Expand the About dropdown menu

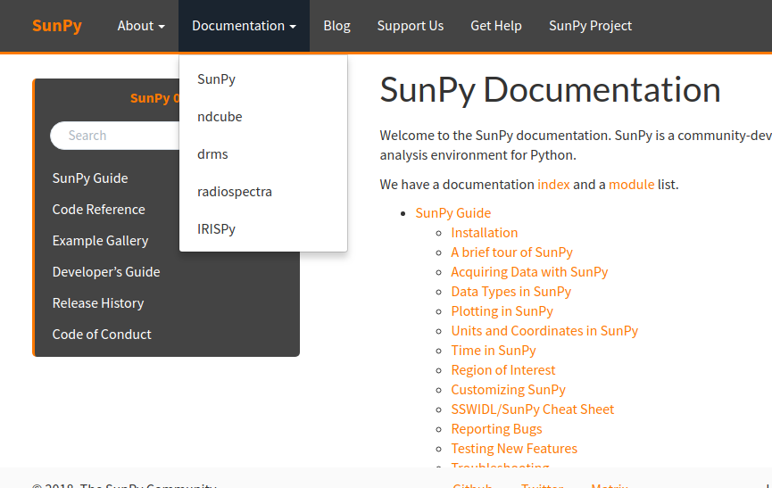(x=141, y=26)
